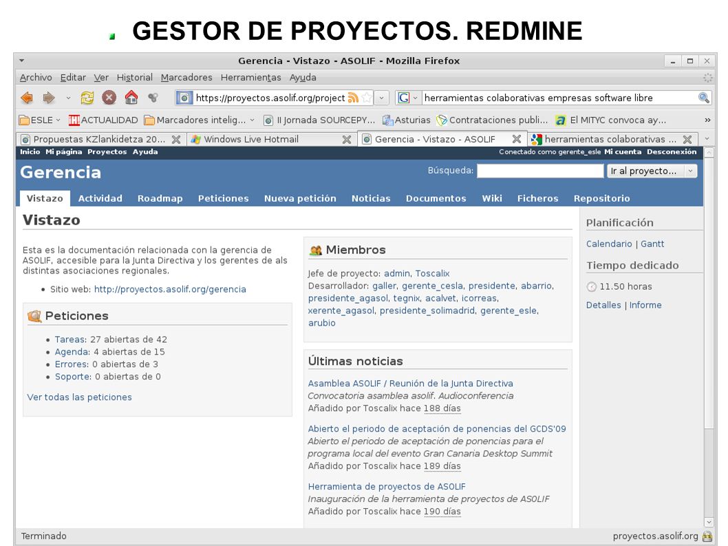Open the 'Ir al proyecto...' dropdown
This screenshot has width=728, height=546.
pos(652,171)
